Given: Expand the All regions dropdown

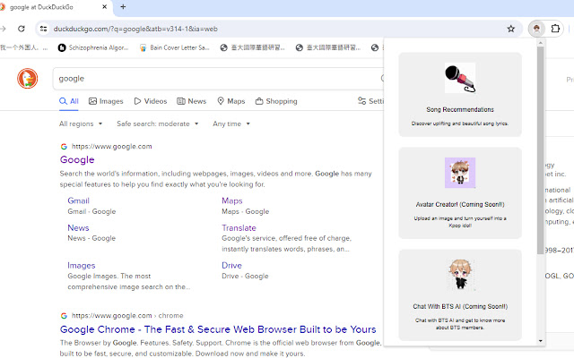Looking at the screenshot, I should coord(81,124).
